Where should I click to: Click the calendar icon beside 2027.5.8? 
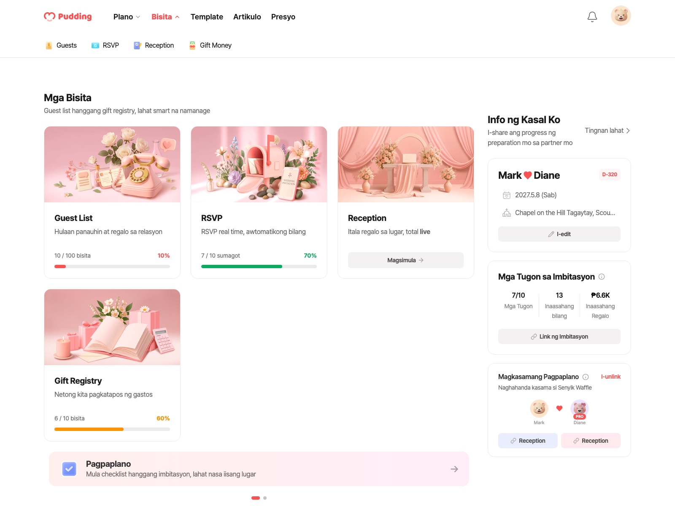507,195
